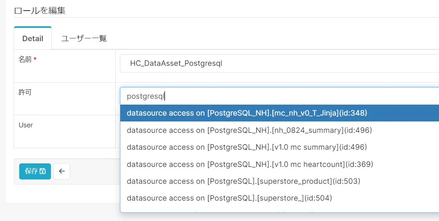Choose the nh_0824_summary (id:496) option

click(x=249, y=130)
